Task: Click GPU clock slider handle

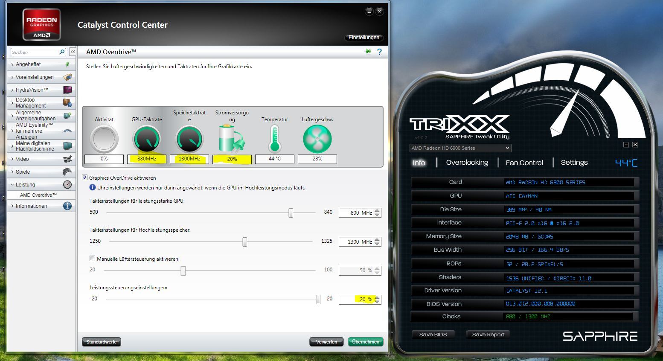Action: point(291,213)
